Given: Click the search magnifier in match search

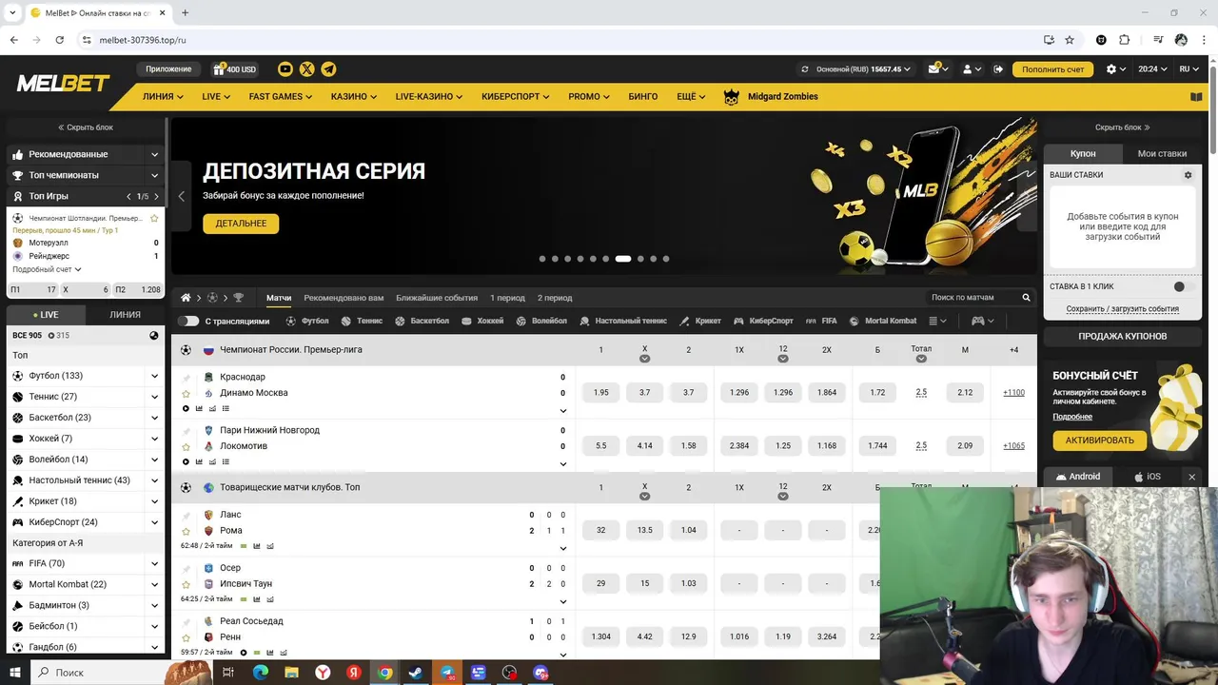Looking at the screenshot, I should point(1026,298).
